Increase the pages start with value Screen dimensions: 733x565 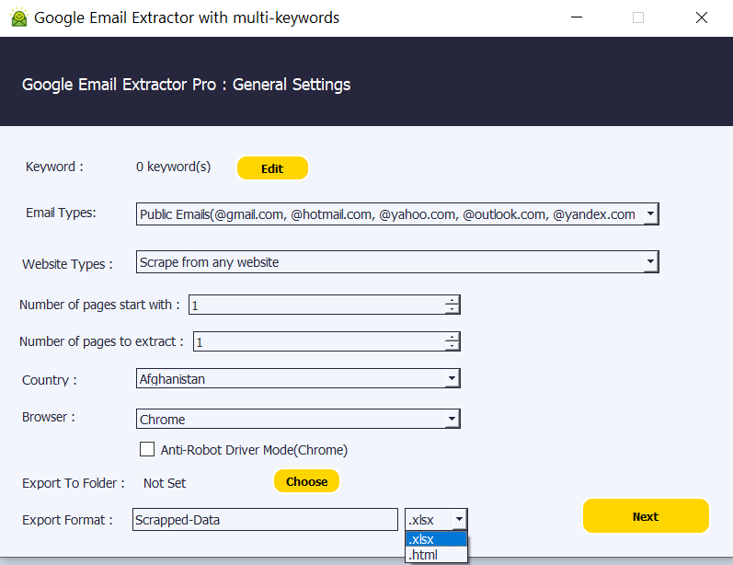click(452, 300)
